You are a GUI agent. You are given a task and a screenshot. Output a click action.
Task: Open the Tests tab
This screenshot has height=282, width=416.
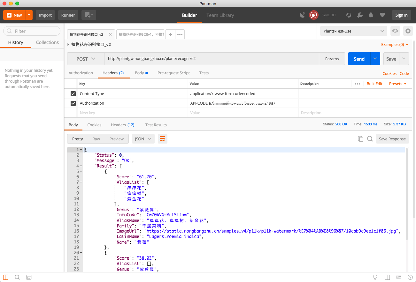pyautogui.click(x=204, y=73)
